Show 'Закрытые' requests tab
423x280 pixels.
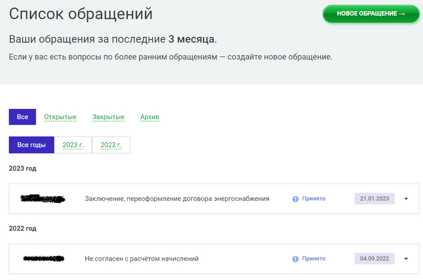(108, 117)
